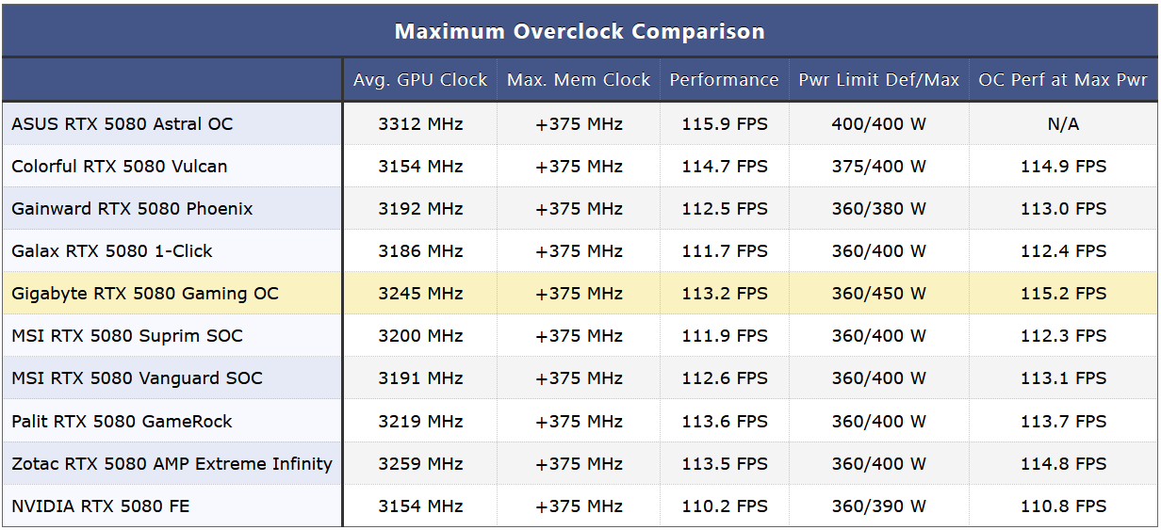Click the NVIDIA RTX 5080 FE label
Image resolution: width=1161 pixels, height=530 pixels.
pos(101,506)
